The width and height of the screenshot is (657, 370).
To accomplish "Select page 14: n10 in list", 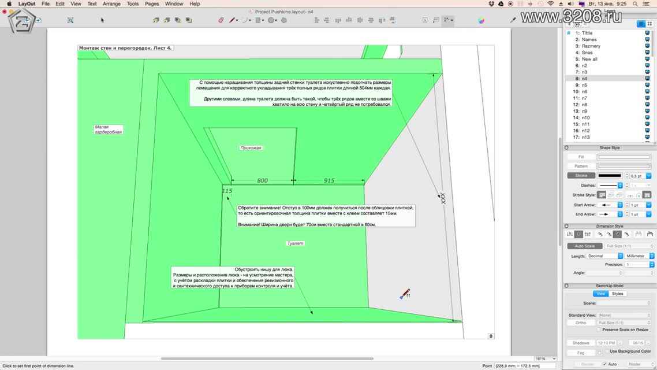I will pyautogui.click(x=607, y=118).
